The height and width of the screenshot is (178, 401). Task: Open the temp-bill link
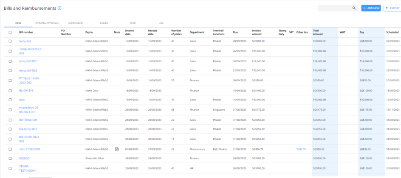[25, 41]
